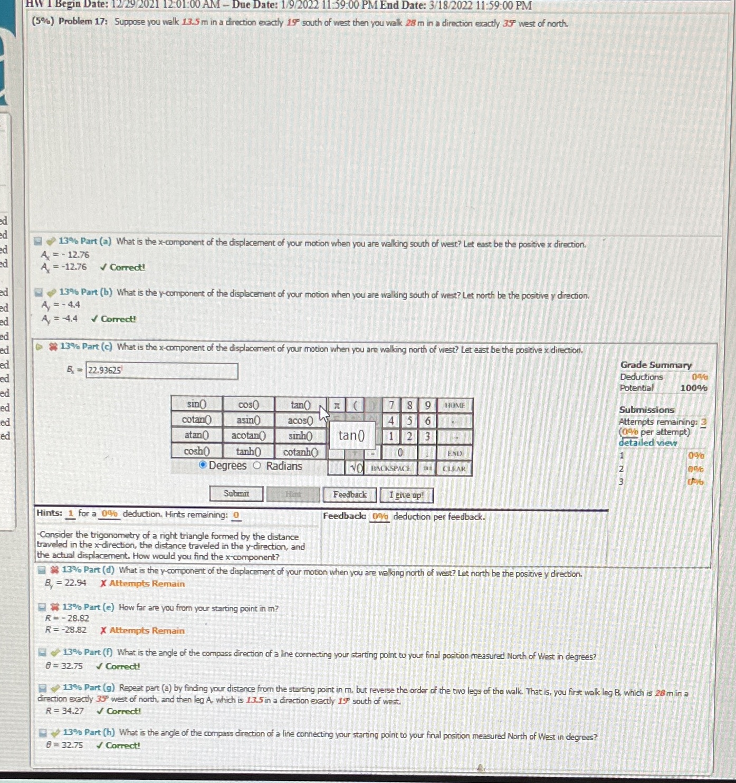Insert a decimal point from the keypad
This screenshot has height=783, width=736.
pyautogui.click(x=427, y=453)
